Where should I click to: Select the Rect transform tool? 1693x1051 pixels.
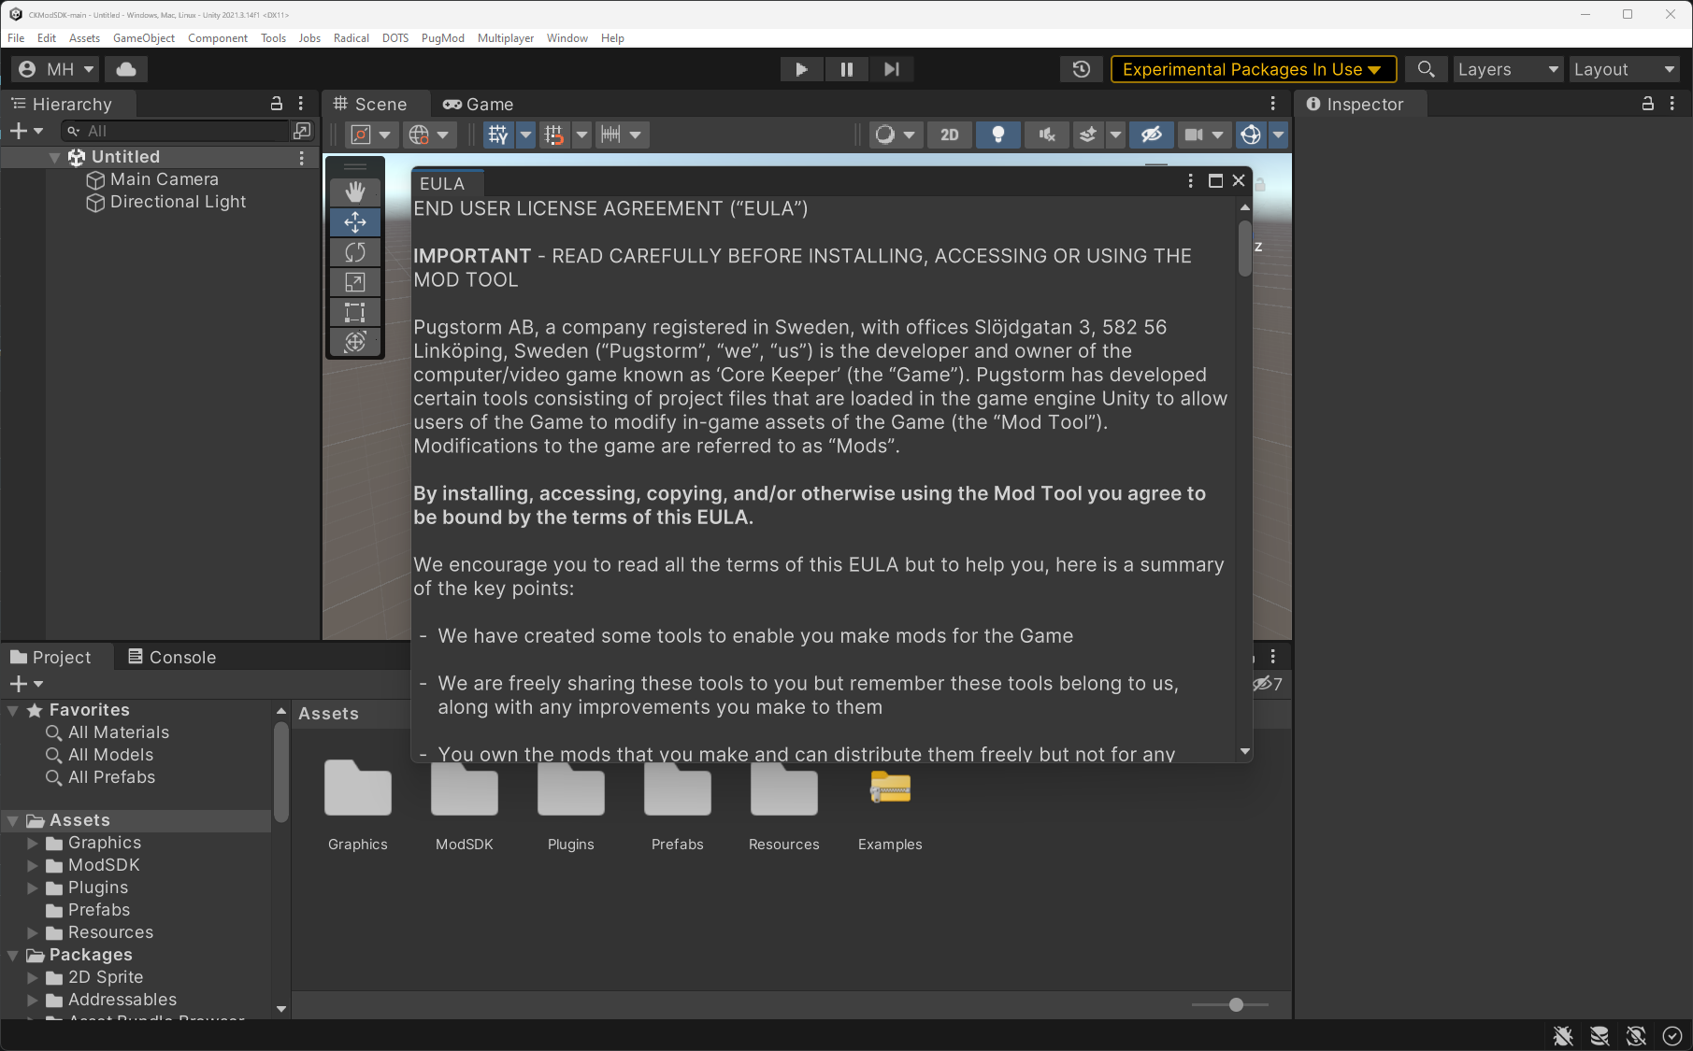354,312
